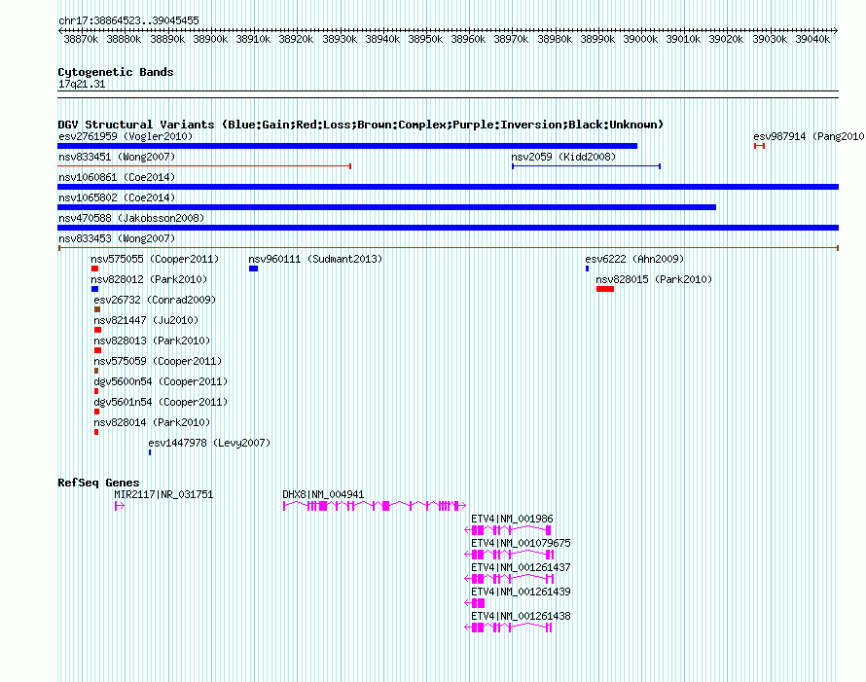Click the MIR2117 gene arrow glyph
The width and height of the screenshot is (866, 682).
[120, 505]
